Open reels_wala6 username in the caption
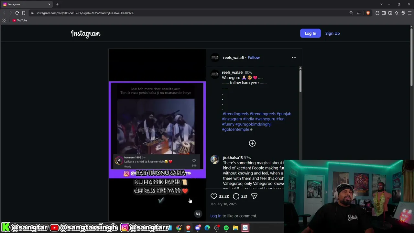The width and height of the screenshot is (414, 233). pos(232,72)
